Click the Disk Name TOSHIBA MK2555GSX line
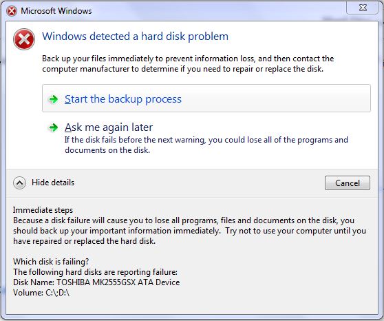This screenshot has height=321, width=384. [96, 282]
